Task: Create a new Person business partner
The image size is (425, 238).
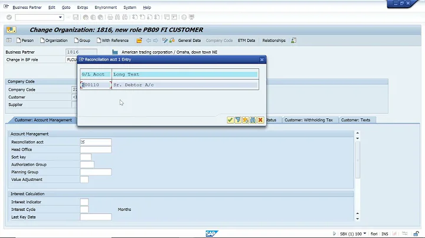Action: (25, 40)
